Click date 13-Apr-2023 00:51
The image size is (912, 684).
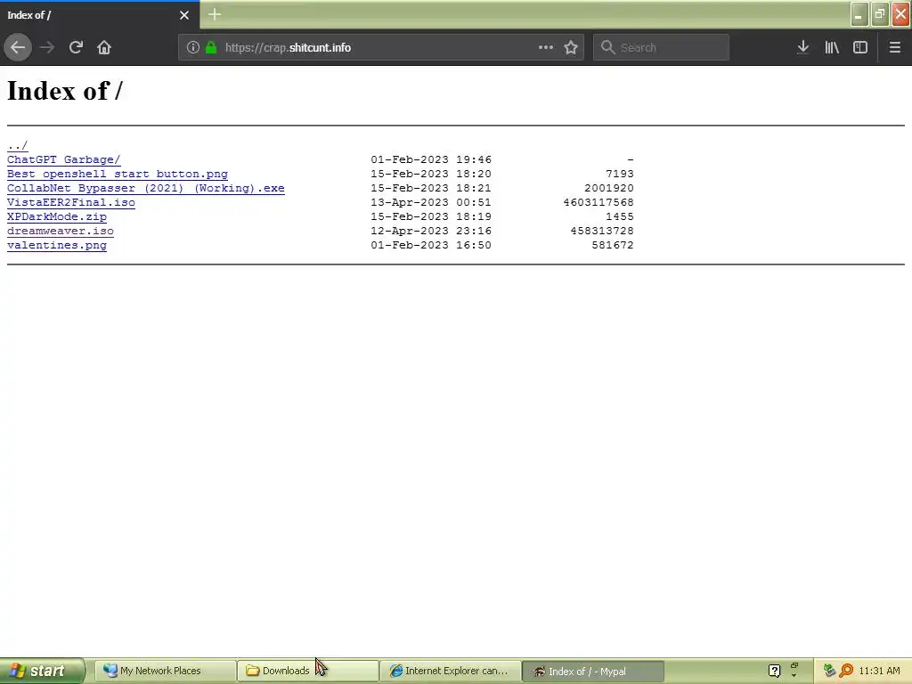click(431, 202)
